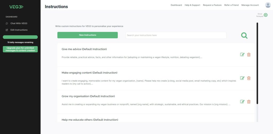Open Refer a Friend link
Image resolution: width=273 pixels, height=134 pixels.
pyautogui.click(x=231, y=5)
